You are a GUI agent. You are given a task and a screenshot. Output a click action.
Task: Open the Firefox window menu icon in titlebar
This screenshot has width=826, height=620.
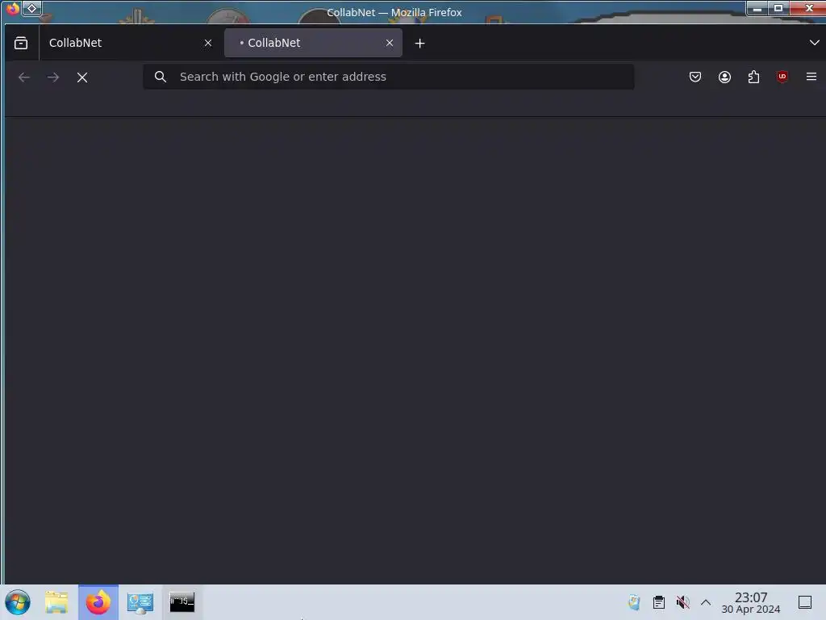click(13, 8)
